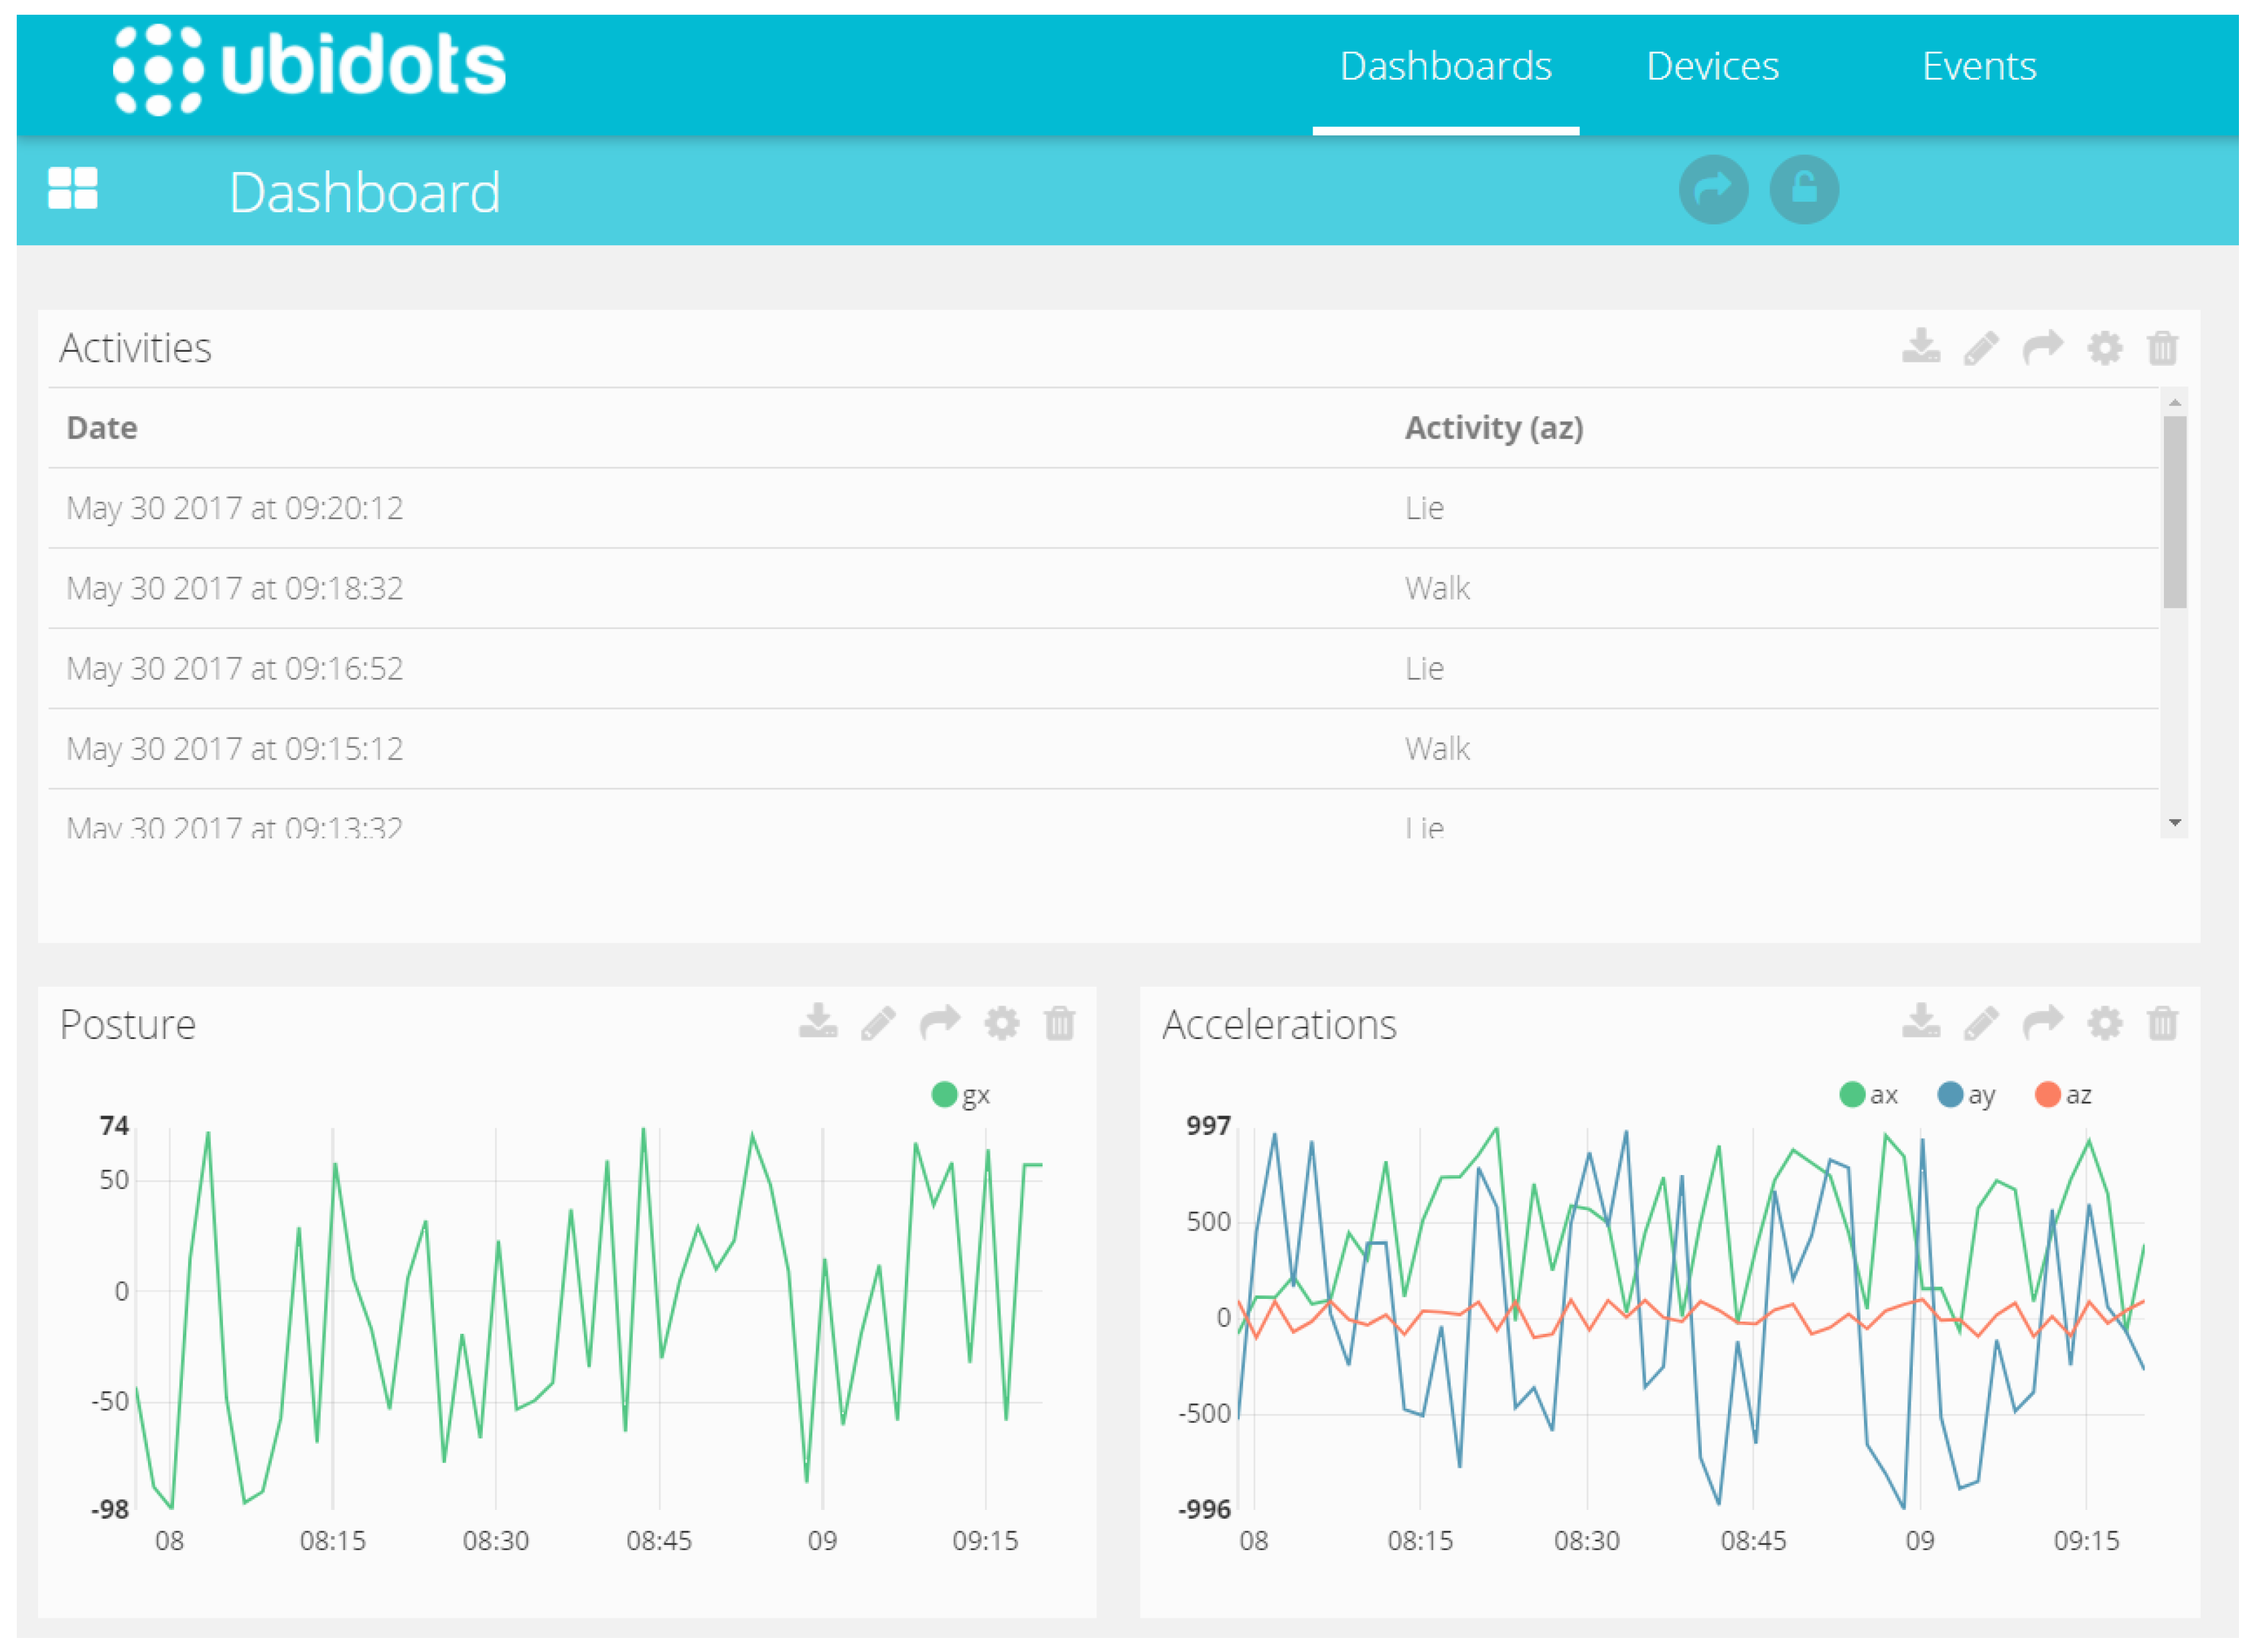Click the Walk value for 09:18:32
2253x1652 pixels.
[x=1437, y=588]
